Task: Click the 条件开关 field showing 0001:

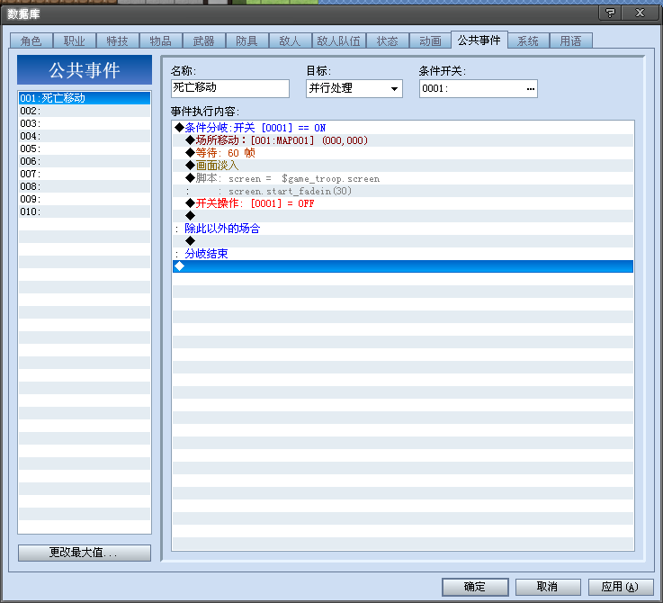Action: (x=479, y=88)
